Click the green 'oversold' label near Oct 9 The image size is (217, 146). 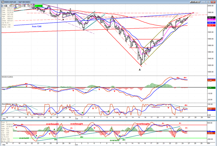[x=115, y=140]
